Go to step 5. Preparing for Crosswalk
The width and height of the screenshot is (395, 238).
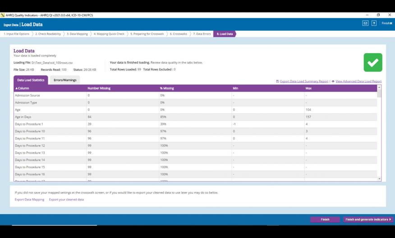click(x=147, y=34)
